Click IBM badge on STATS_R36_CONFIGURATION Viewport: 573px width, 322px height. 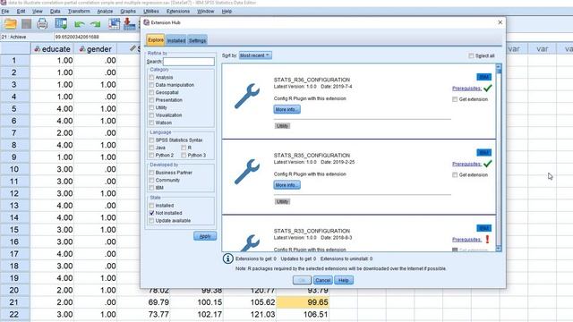coord(483,77)
